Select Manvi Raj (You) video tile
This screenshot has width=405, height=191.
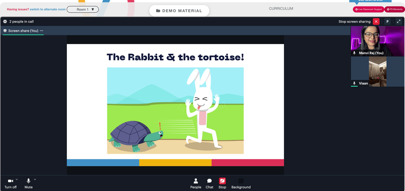point(377,41)
